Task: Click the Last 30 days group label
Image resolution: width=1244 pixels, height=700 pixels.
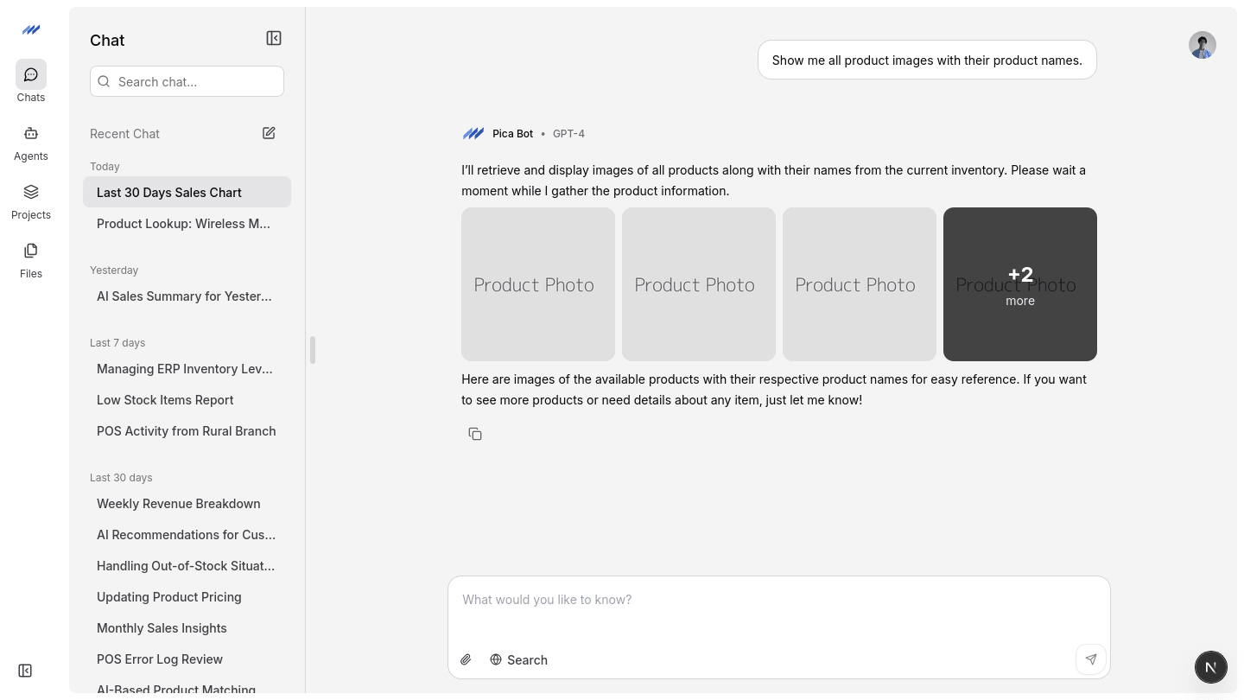Action: point(121,477)
